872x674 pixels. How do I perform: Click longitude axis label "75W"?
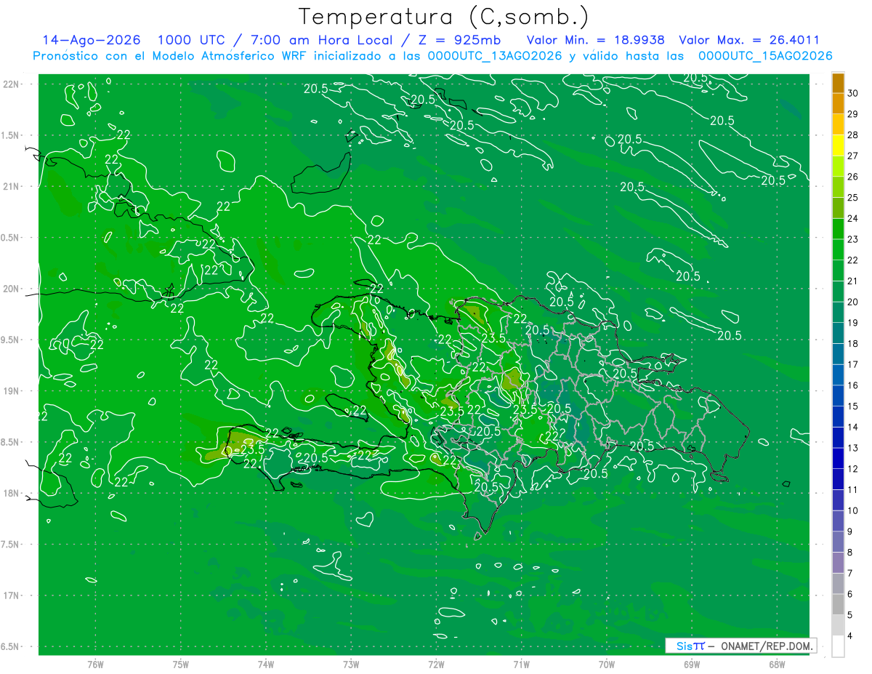point(181,665)
